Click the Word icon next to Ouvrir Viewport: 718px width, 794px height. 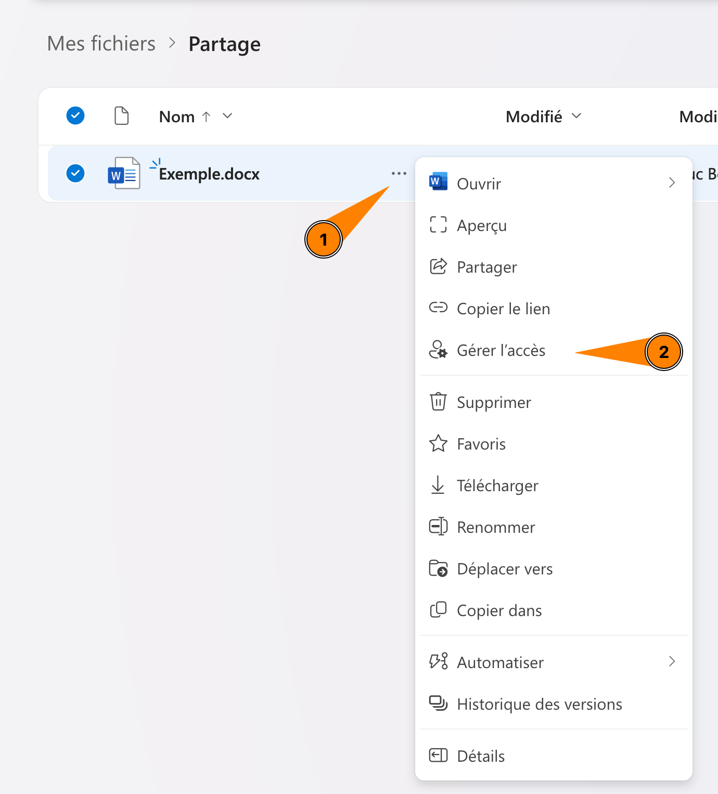click(x=438, y=182)
